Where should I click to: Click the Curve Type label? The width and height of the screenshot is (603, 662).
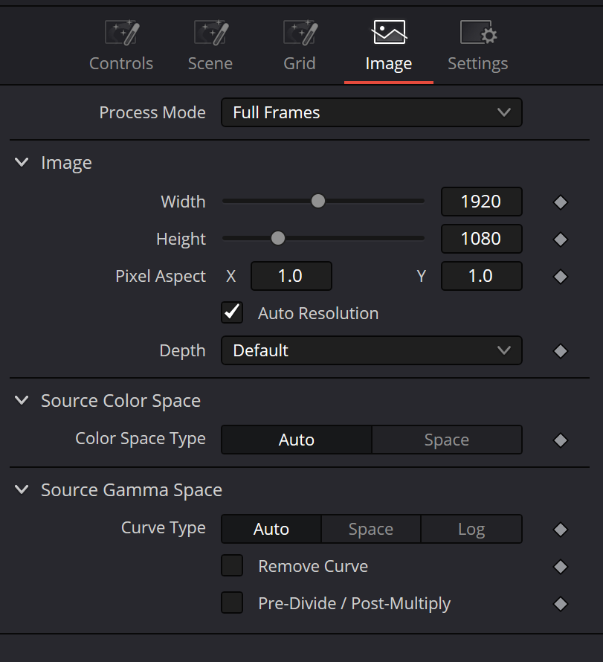[164, 528]
